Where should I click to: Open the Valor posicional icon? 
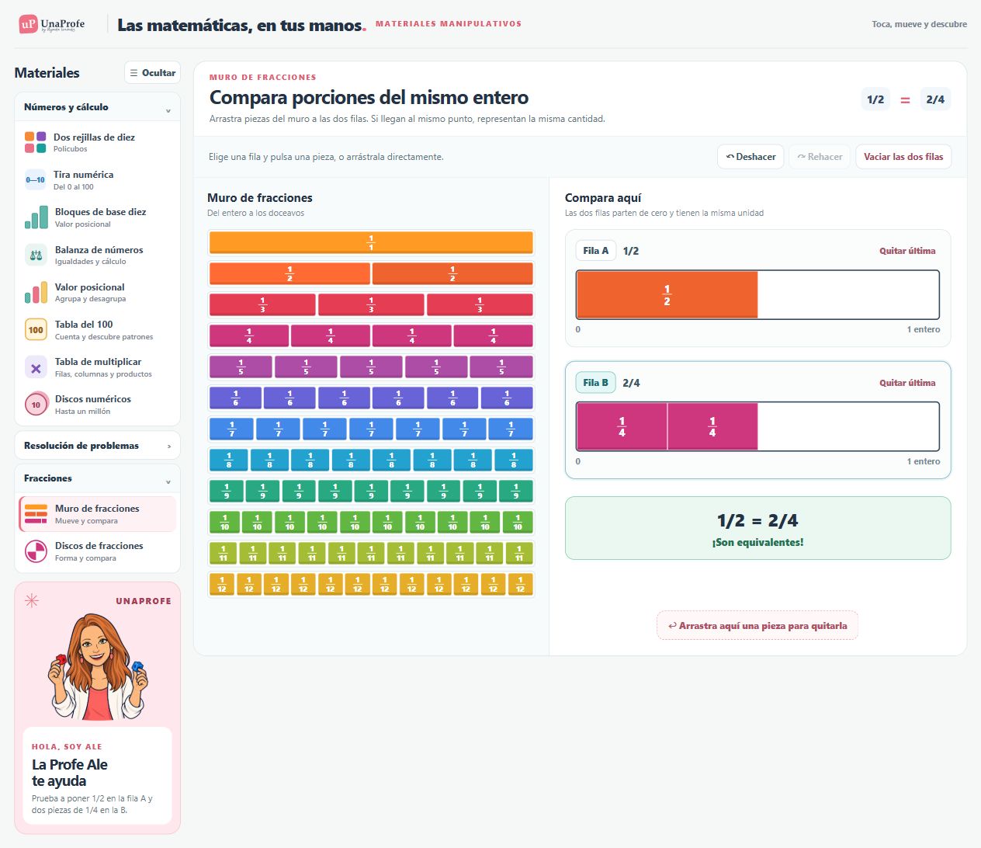tap(36, 292)
